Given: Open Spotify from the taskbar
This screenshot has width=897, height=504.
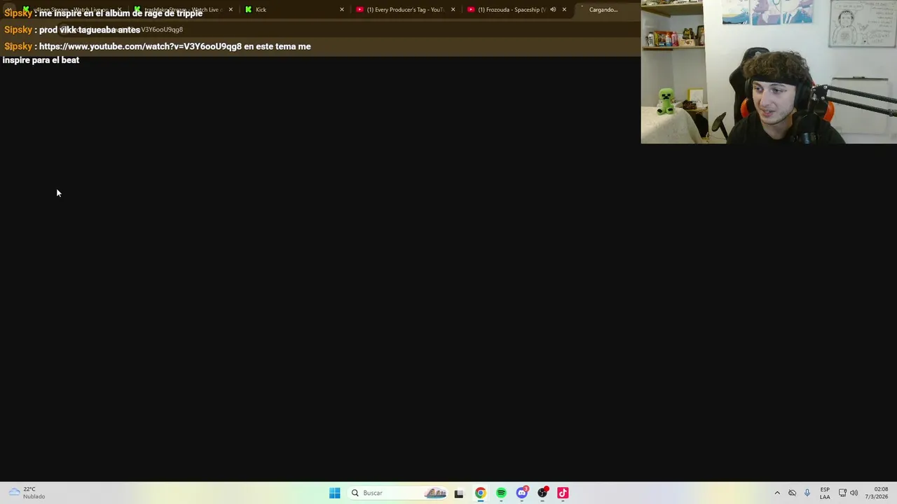Looking at the screenshot, I should pos(501,493).
